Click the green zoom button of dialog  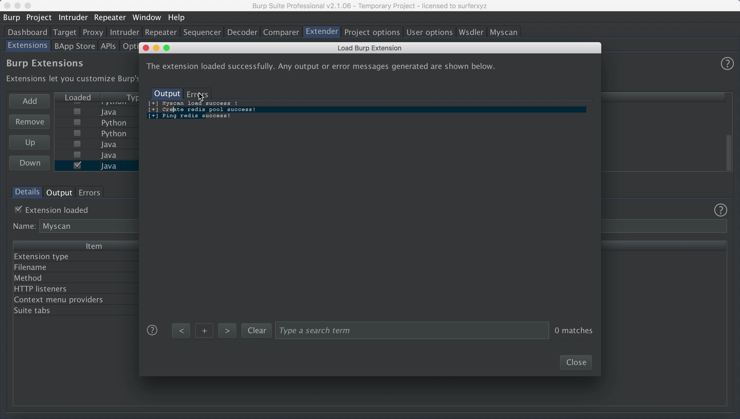(x=167, y=48)
